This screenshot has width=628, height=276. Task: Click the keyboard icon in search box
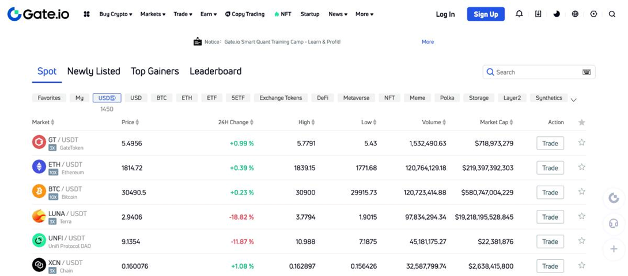click(587, 72)
